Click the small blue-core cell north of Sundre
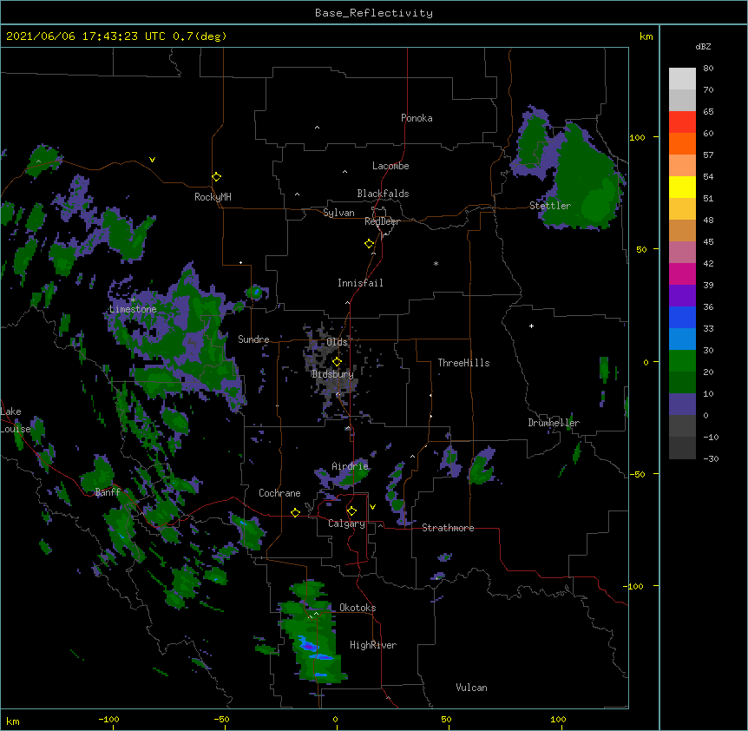Screen dimensions: 748x731 255,292
